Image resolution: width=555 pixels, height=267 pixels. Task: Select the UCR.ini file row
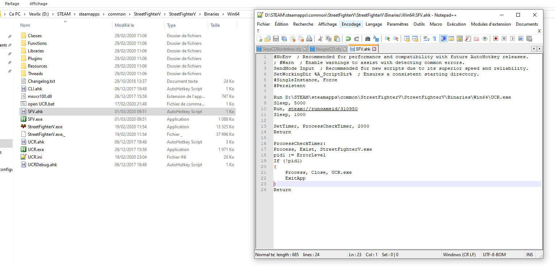point(127,157)
